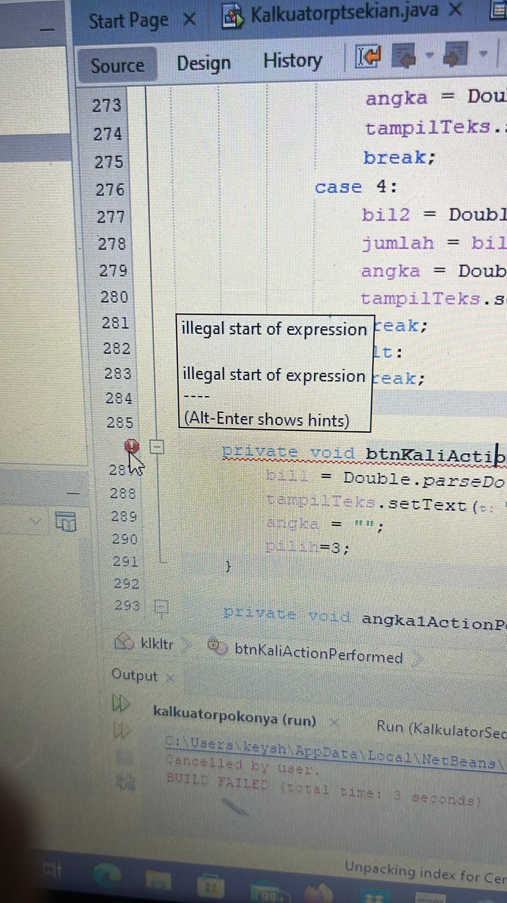Open the History view

tap(292, 60)
